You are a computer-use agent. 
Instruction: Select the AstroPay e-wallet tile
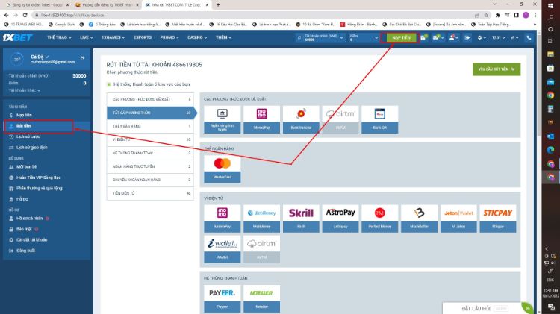[x=340, y=219]
